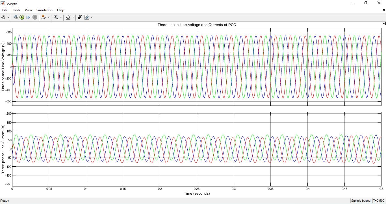
Task: Open the scope Configuration Properties gear
Action: [x=3, y=17]
